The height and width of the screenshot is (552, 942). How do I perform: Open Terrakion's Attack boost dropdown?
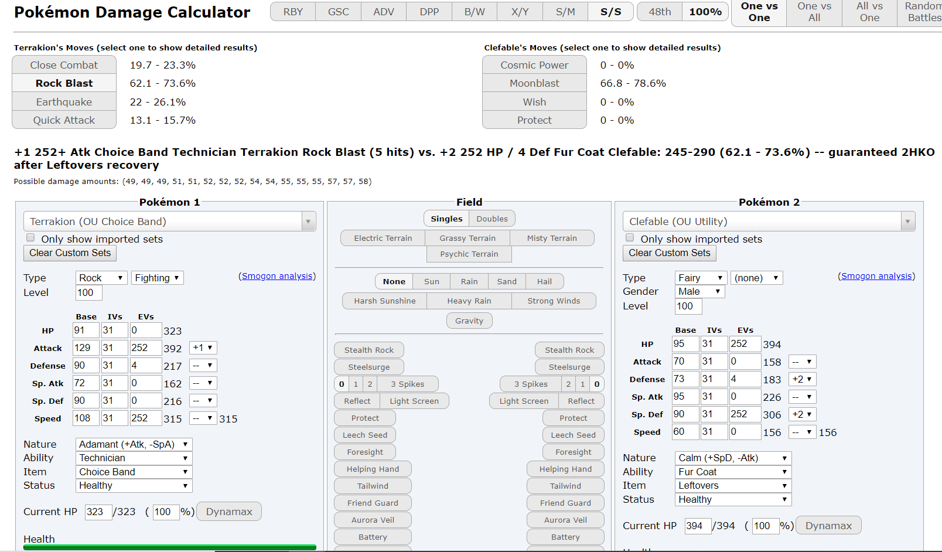pyautogui.click(x=203, y=348)
